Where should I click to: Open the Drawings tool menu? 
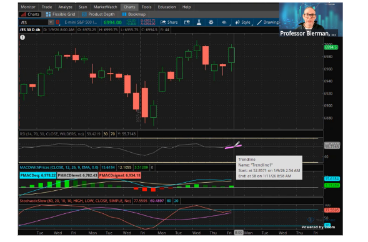(x=268, y=22)
